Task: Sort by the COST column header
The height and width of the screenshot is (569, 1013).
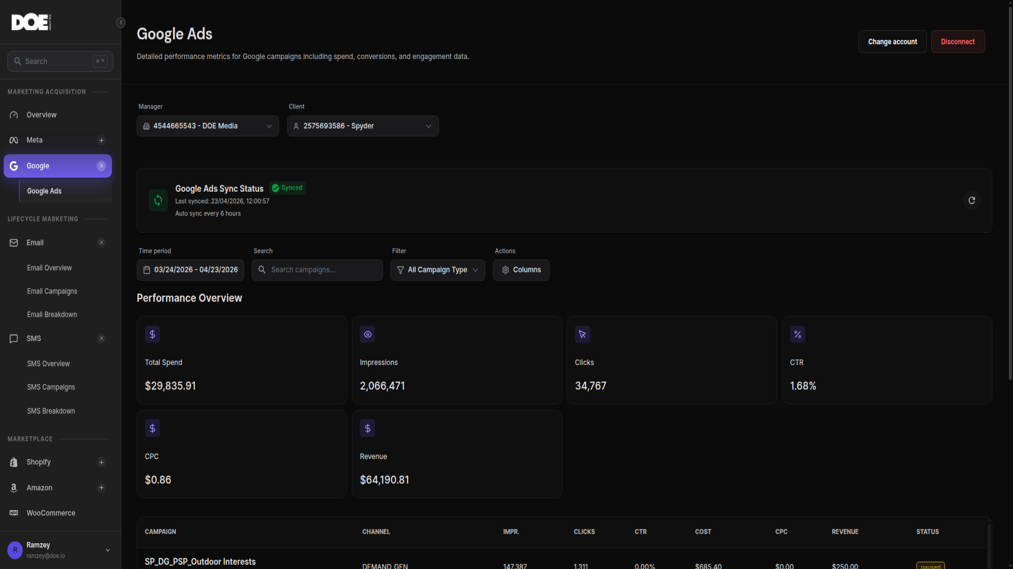Action: coord(703,532)
